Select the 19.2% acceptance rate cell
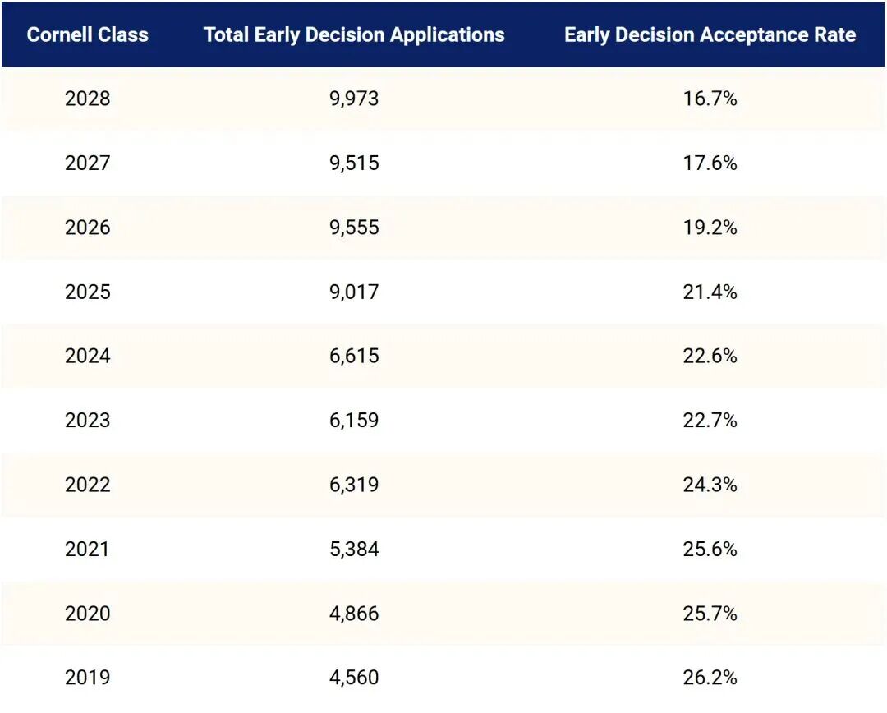The image size is (887, 713). click(710, 228)
